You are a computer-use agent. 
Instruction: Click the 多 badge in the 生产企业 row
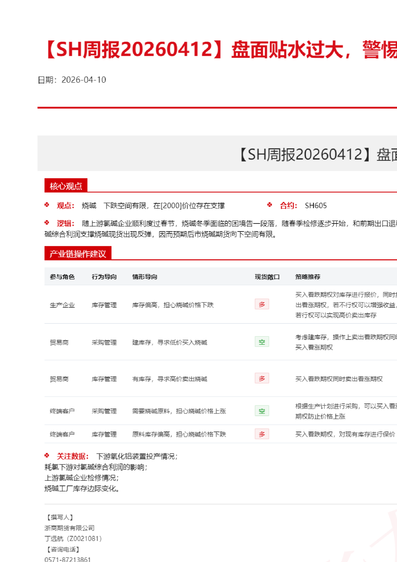click(262, 304)
